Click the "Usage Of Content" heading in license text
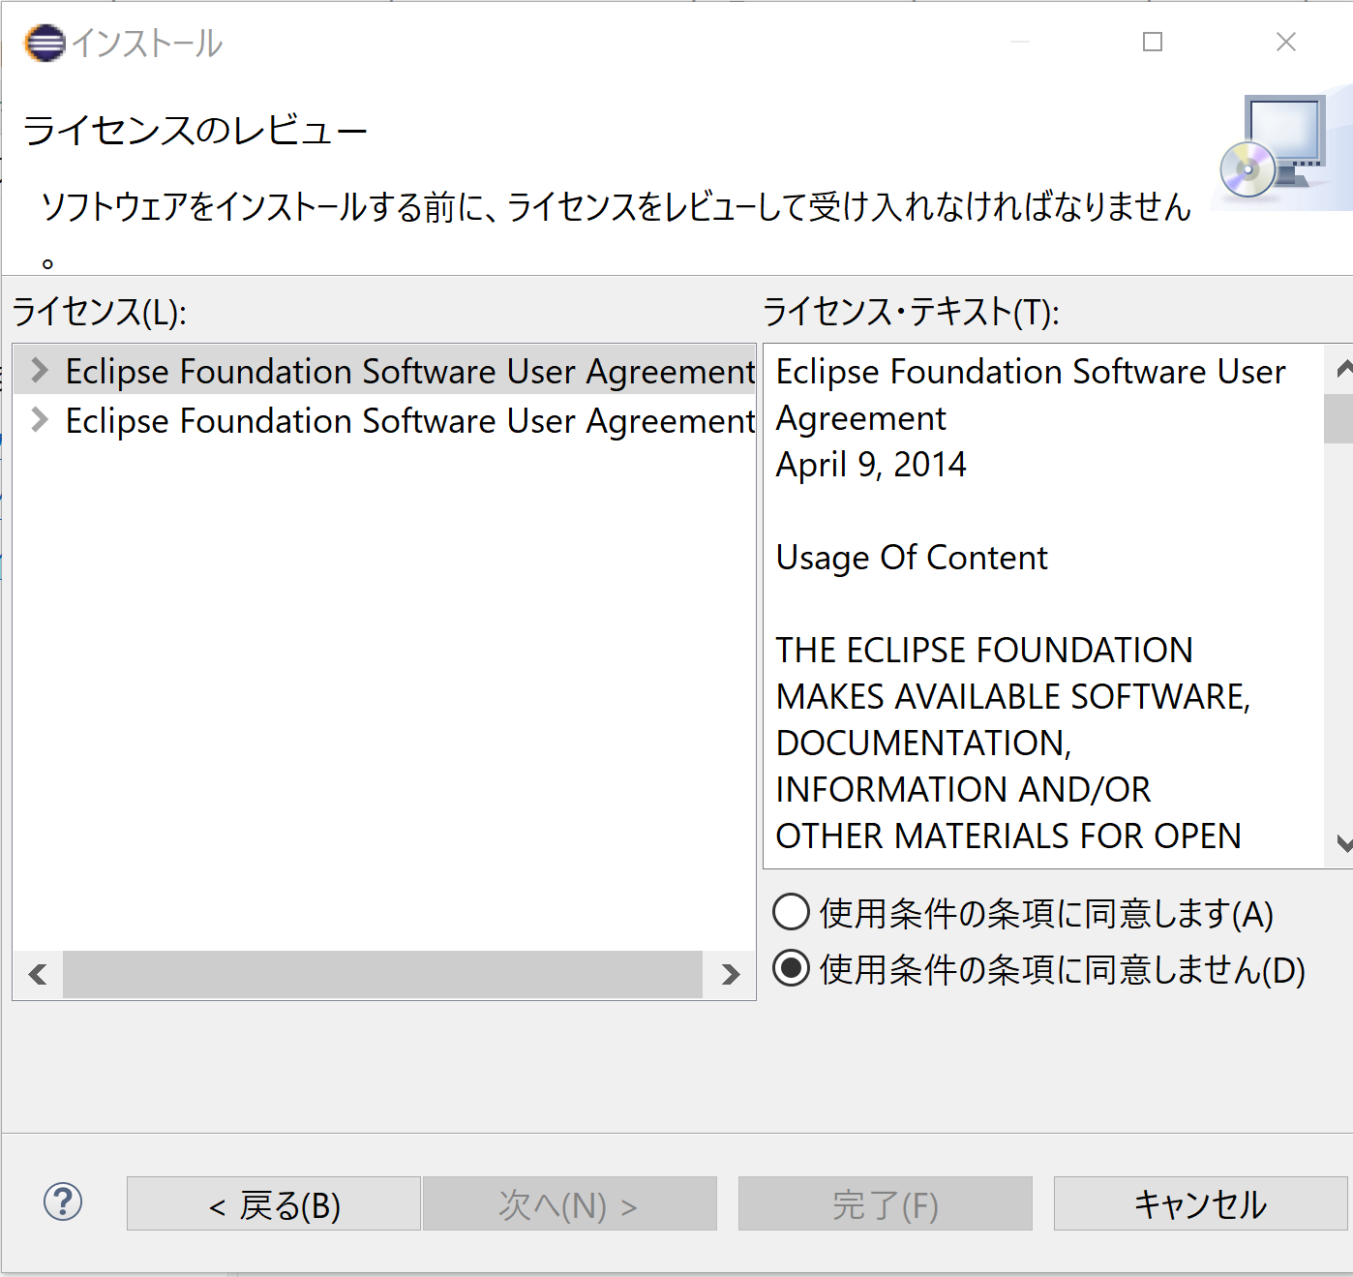Screen dimensions: 1353x1277 912,558
